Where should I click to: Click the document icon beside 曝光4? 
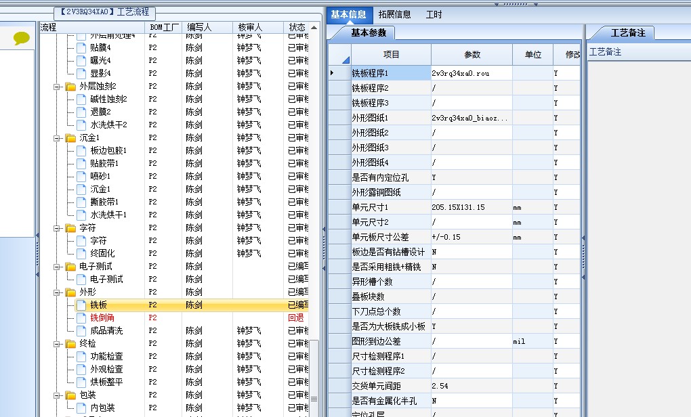81,60
